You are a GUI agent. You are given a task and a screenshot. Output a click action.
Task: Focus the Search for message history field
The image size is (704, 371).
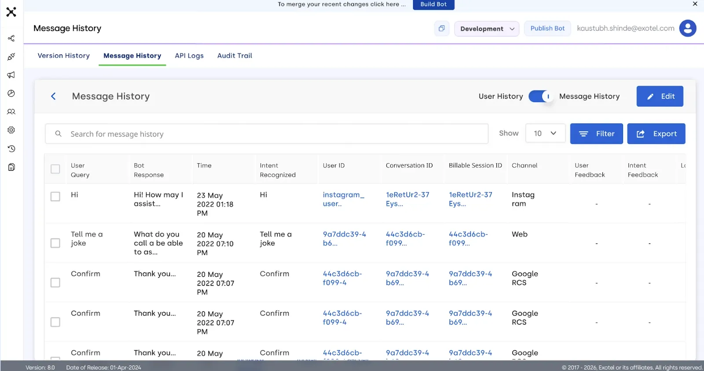[267, 134]
